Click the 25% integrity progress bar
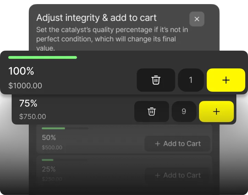 point(64,160)
